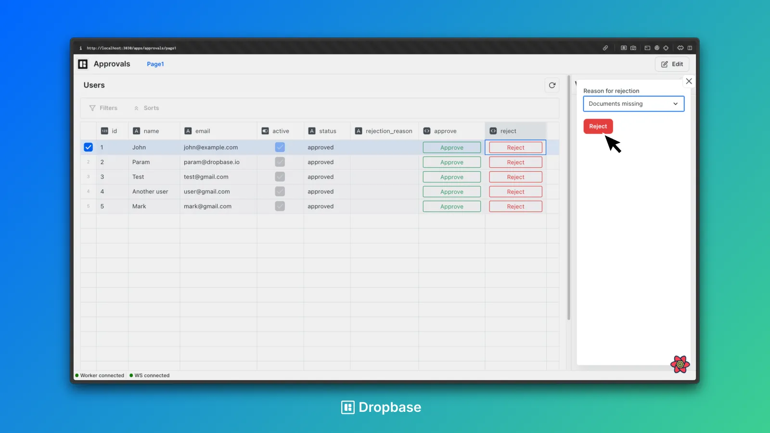Screen dimensions: 770x433
Task: Click the inspect crosshair icon in the toolbar
Action: pos(666,48)
